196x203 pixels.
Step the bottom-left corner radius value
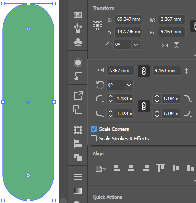click(110, 113)
